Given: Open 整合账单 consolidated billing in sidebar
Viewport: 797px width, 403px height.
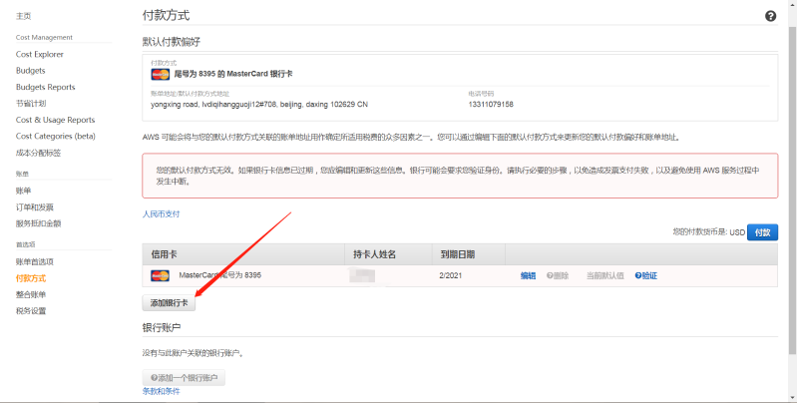Looking at the screenshot, I should [31, 294].
